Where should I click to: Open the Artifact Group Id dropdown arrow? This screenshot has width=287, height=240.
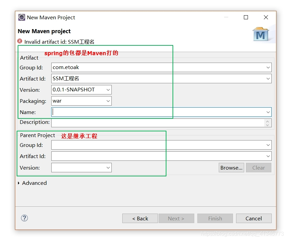268,67
